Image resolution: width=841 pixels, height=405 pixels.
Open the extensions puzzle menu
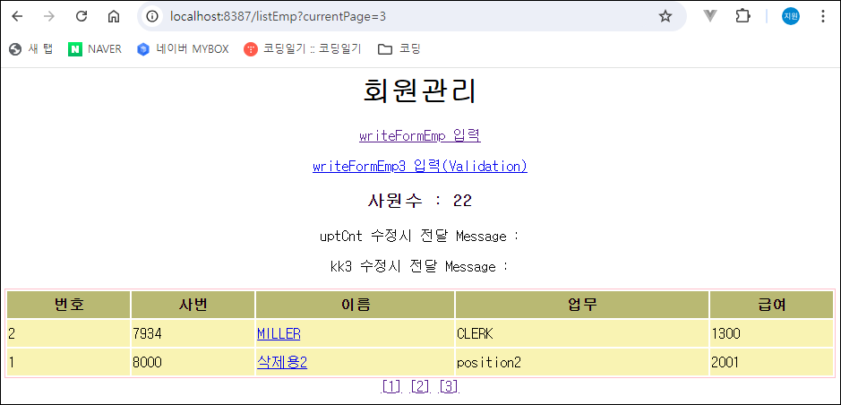742,17
